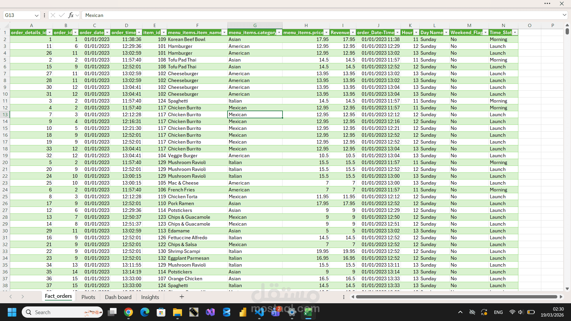Confirm the entry with the checkmark icon
Image resolution: width=571 pixels, height=321 pixels.
[x=62, y=15]
